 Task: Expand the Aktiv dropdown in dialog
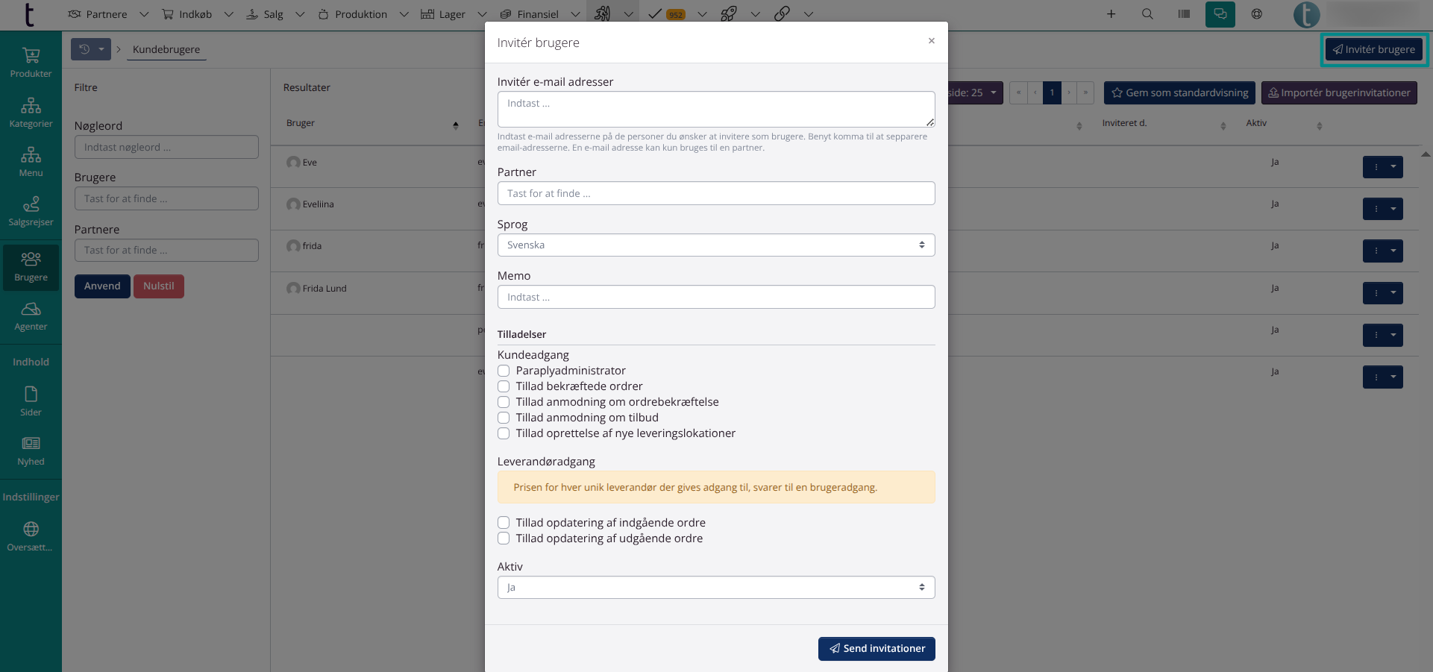[715, 588]
